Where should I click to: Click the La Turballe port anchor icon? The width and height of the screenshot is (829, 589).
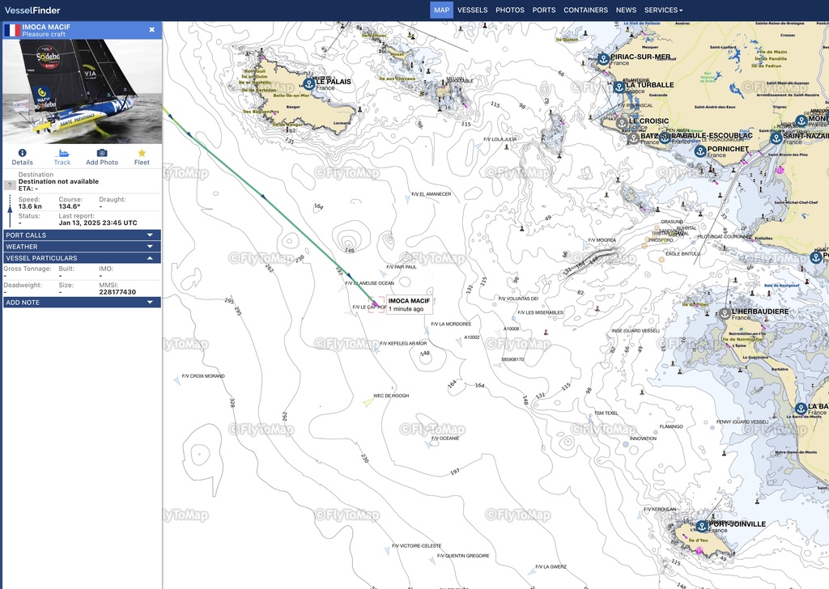pos(619,87)
